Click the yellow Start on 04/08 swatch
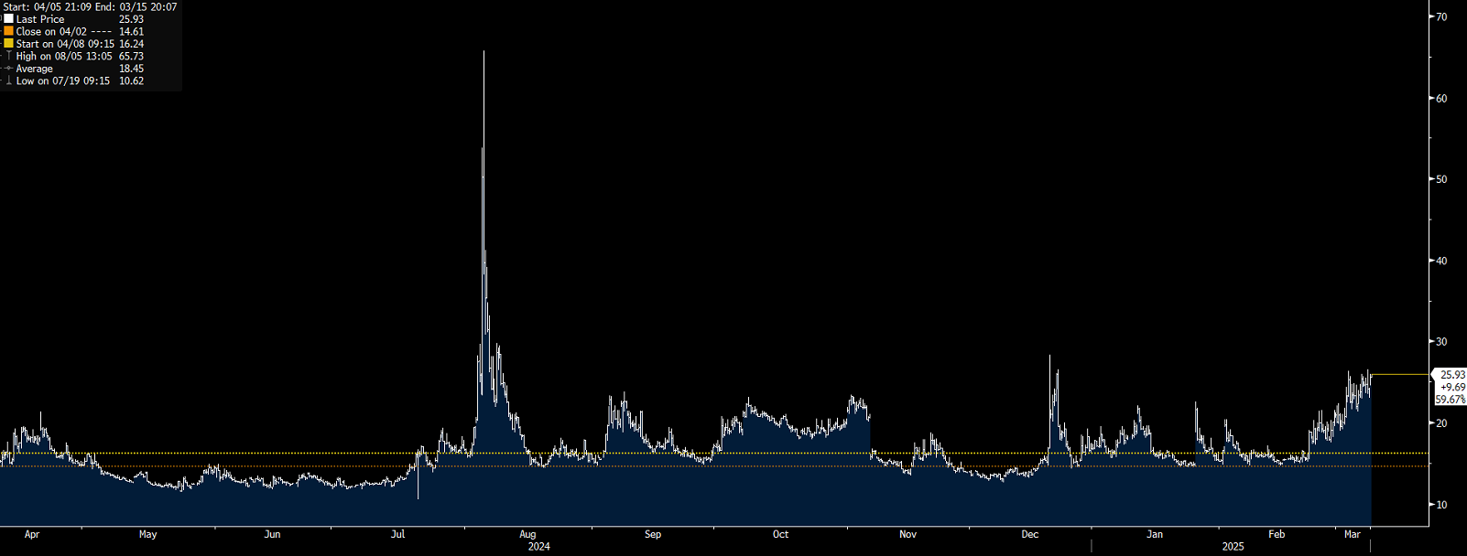Image resolution: width=1467 pixels, height=556 pixels. pyautogui.click(x=8, y=44)
